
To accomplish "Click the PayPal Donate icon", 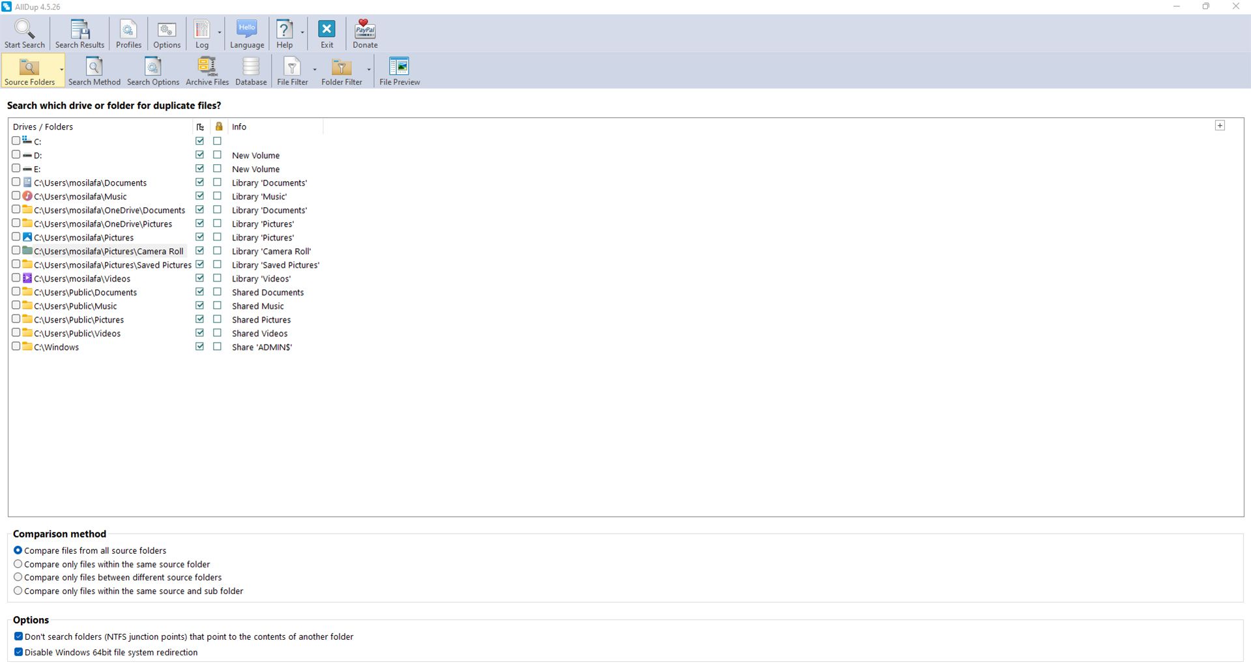I will [365, 34].
